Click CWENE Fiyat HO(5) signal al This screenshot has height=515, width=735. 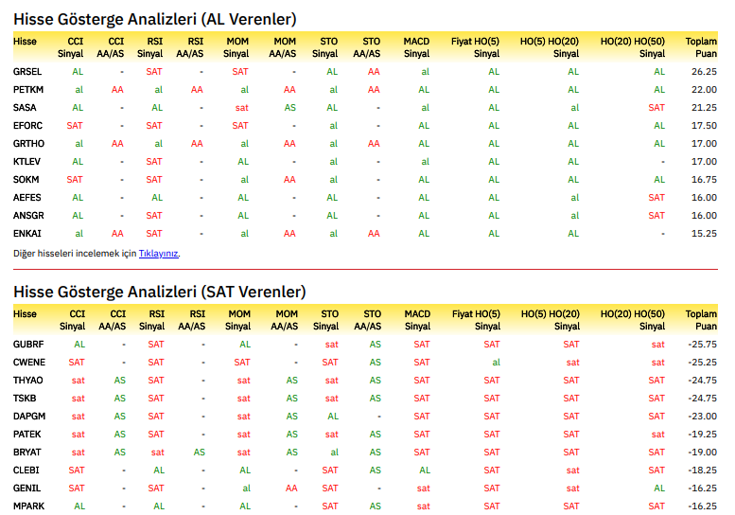tap(496, 363)
